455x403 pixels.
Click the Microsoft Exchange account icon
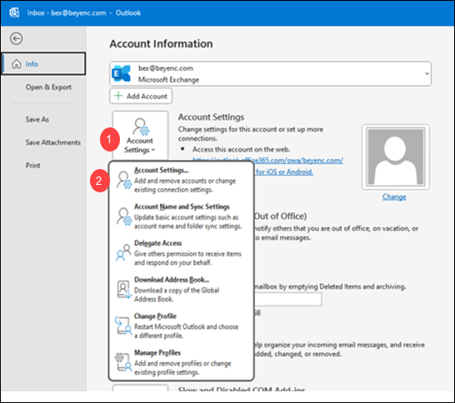point(122,73)
